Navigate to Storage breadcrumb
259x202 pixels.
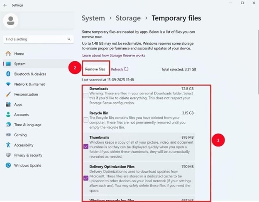128,18
